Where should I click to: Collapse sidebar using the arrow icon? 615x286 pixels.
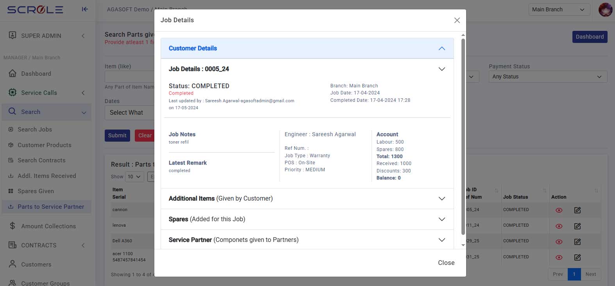point(85,9)
